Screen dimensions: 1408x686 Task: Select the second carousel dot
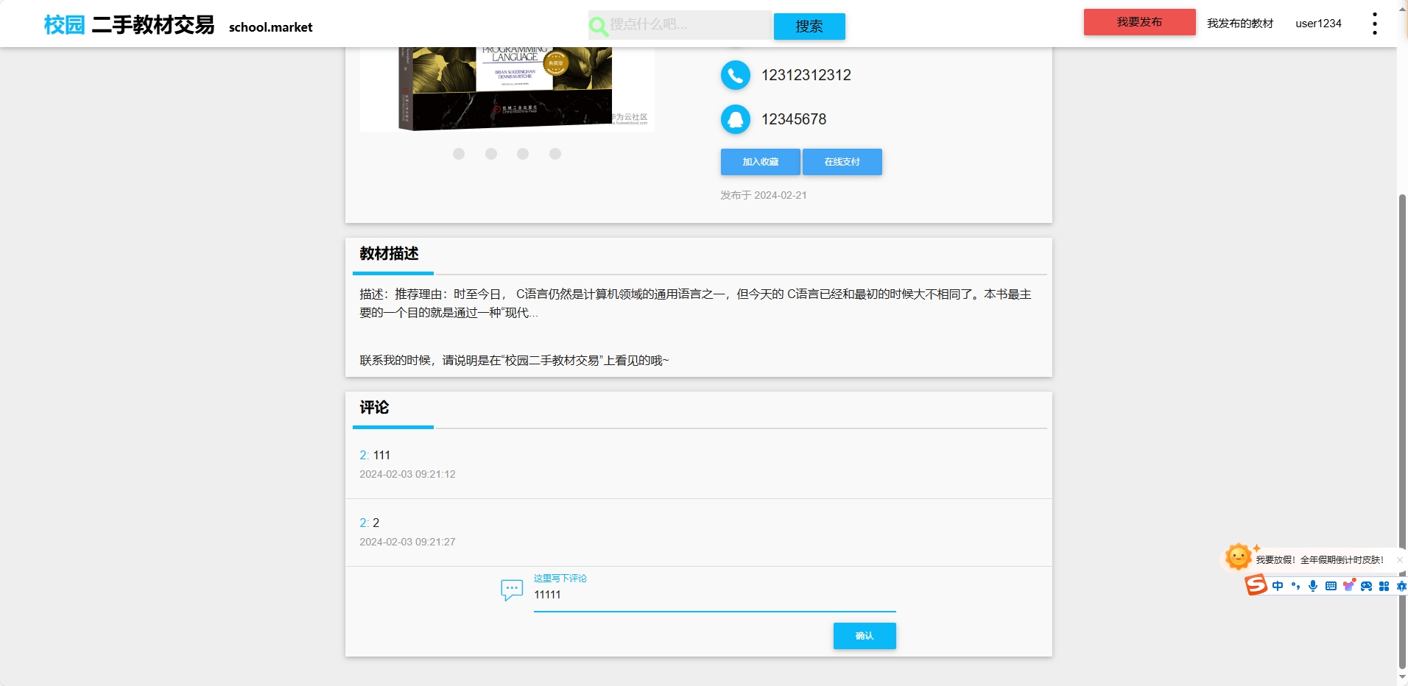pyautogui.click(x=491, y=154)
